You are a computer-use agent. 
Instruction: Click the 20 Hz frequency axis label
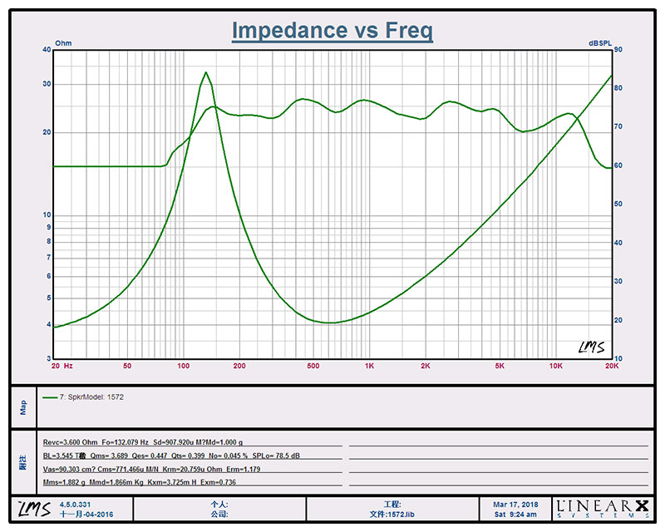[x=62, y=366]
